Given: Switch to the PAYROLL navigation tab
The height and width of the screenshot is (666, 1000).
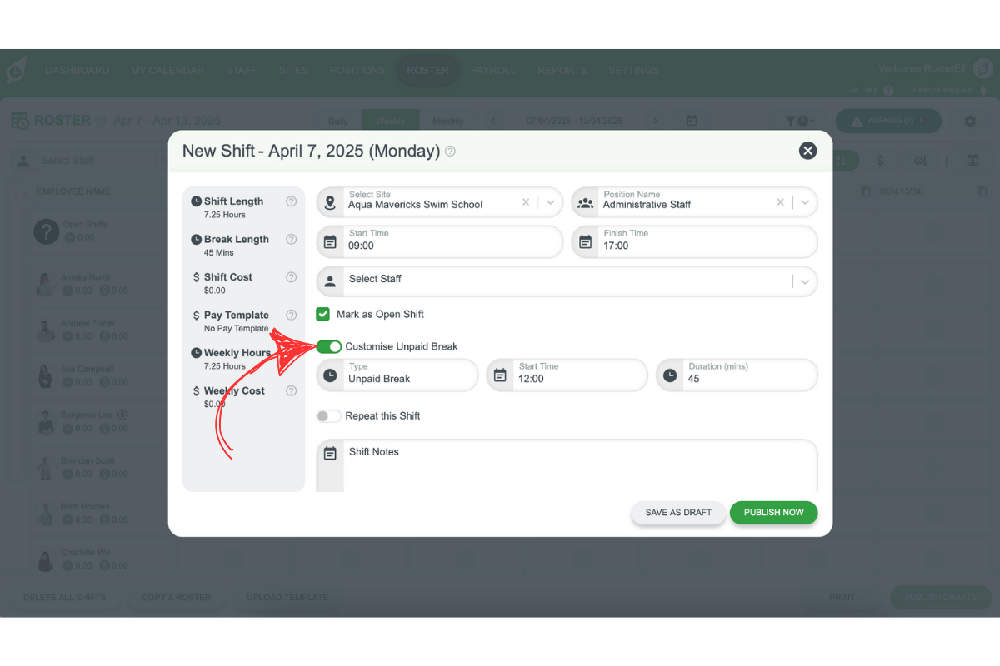Looking at the screenshot, I should [493, 70].
